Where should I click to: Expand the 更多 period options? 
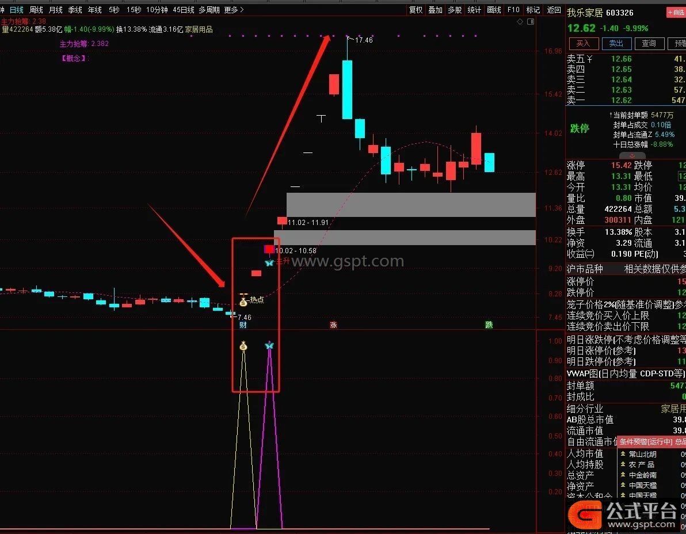234,10
